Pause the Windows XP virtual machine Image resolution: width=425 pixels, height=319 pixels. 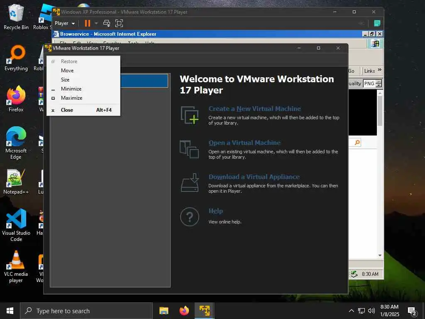pos(87,23)
